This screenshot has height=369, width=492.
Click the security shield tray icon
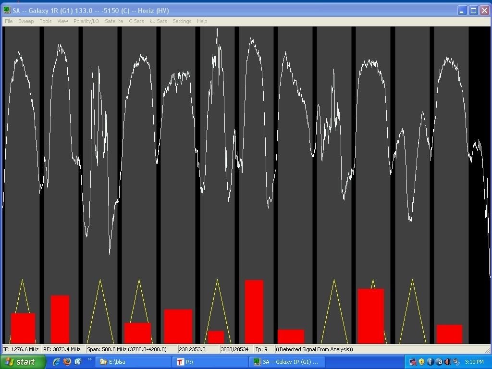click(x=421, y=362)
